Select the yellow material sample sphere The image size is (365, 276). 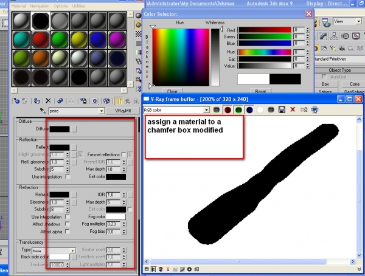(x=78, y=40)
